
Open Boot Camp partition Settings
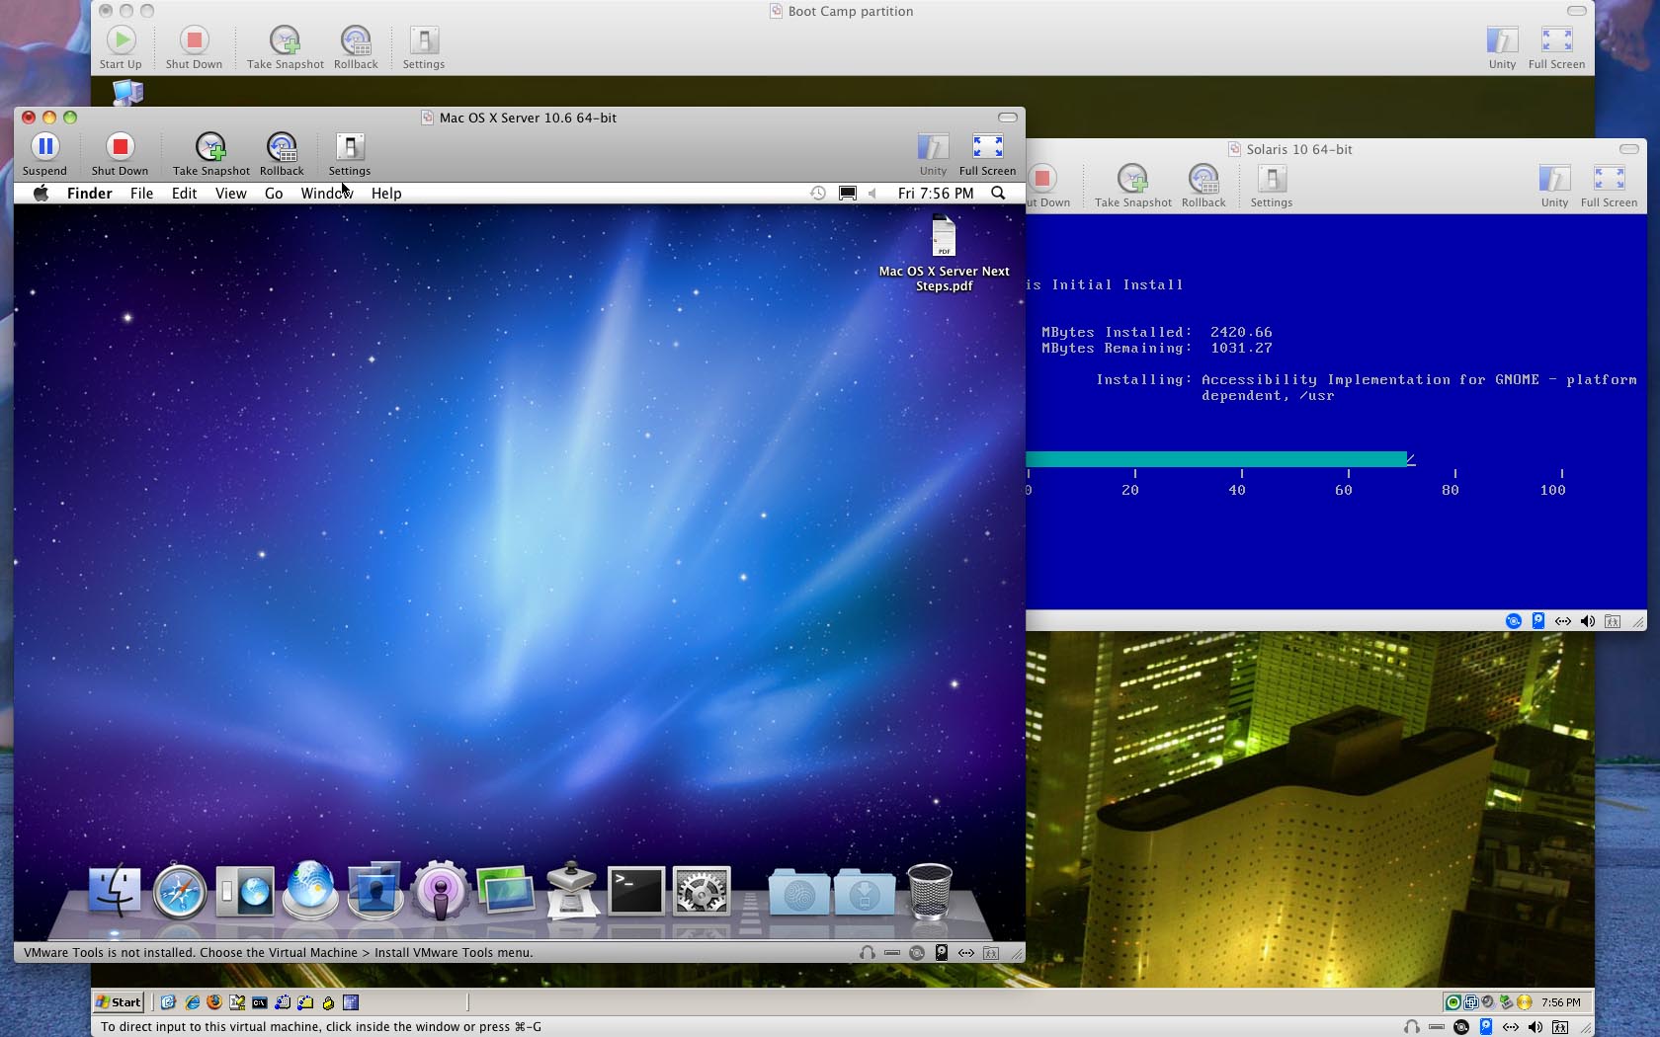coord(424,48)
